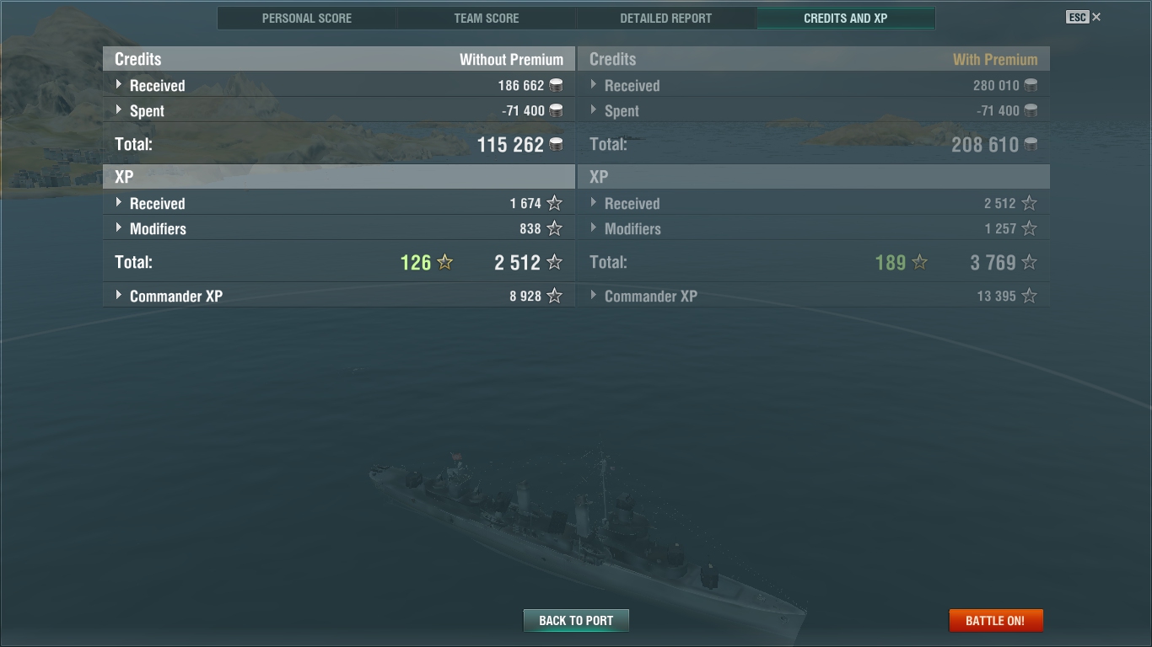This screenshot has height=647, width=1152.
Task: Click star icon beside 8 928 Commander XP
Action: click(554, 296)
